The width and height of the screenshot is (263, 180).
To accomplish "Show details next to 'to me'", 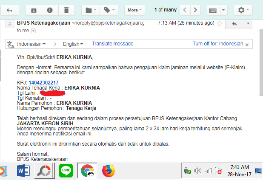I will coord(33,31).
